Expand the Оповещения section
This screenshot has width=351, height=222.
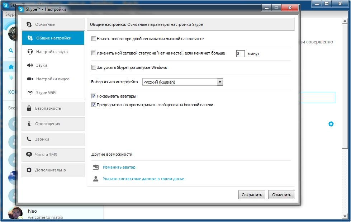pos(53,124)
